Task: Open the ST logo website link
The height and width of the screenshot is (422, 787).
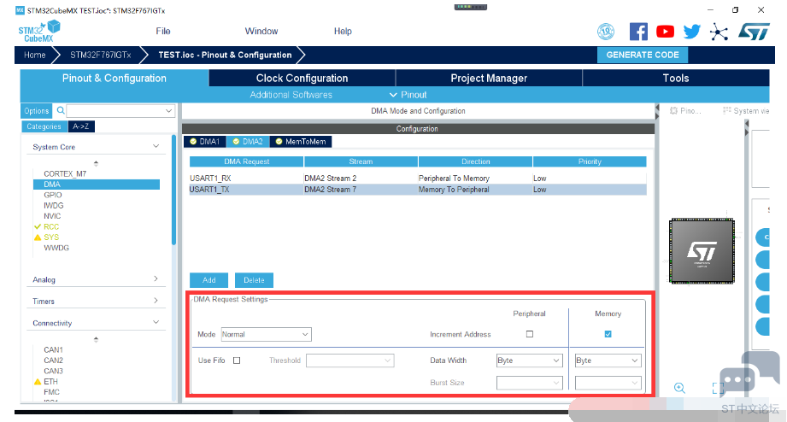Action: [754, 32]
